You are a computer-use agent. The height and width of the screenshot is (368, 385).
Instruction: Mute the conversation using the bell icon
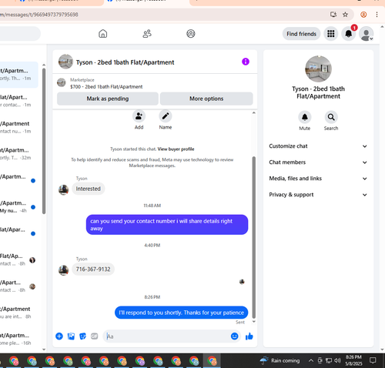click(x=305, y=117)
